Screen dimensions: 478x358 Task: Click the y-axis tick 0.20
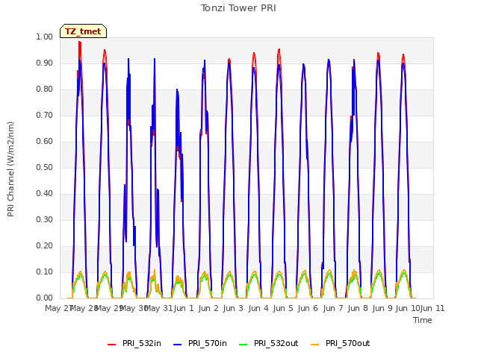point(45,245)
